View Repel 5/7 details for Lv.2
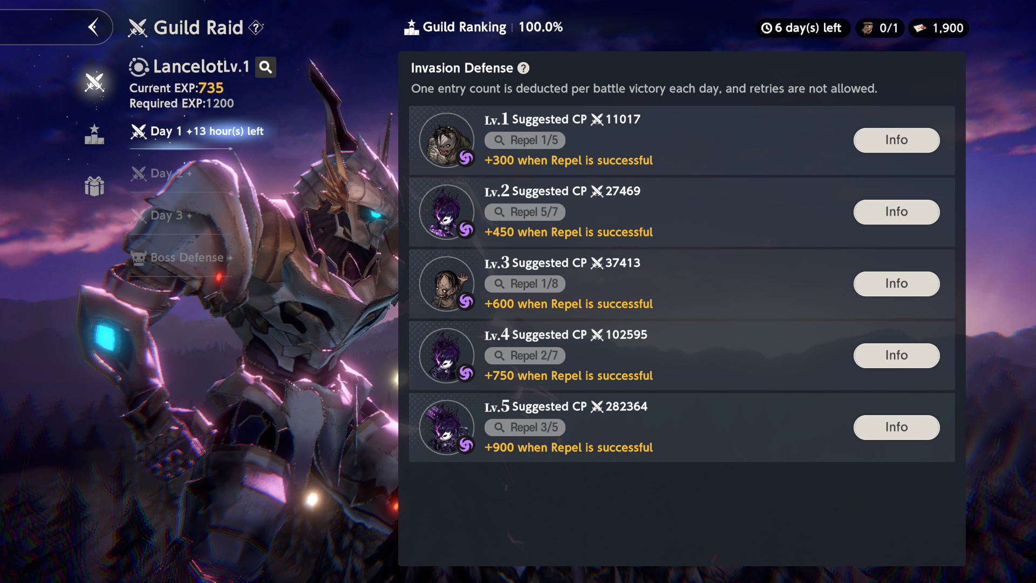 pyautogui.click(x=525, y=212)
